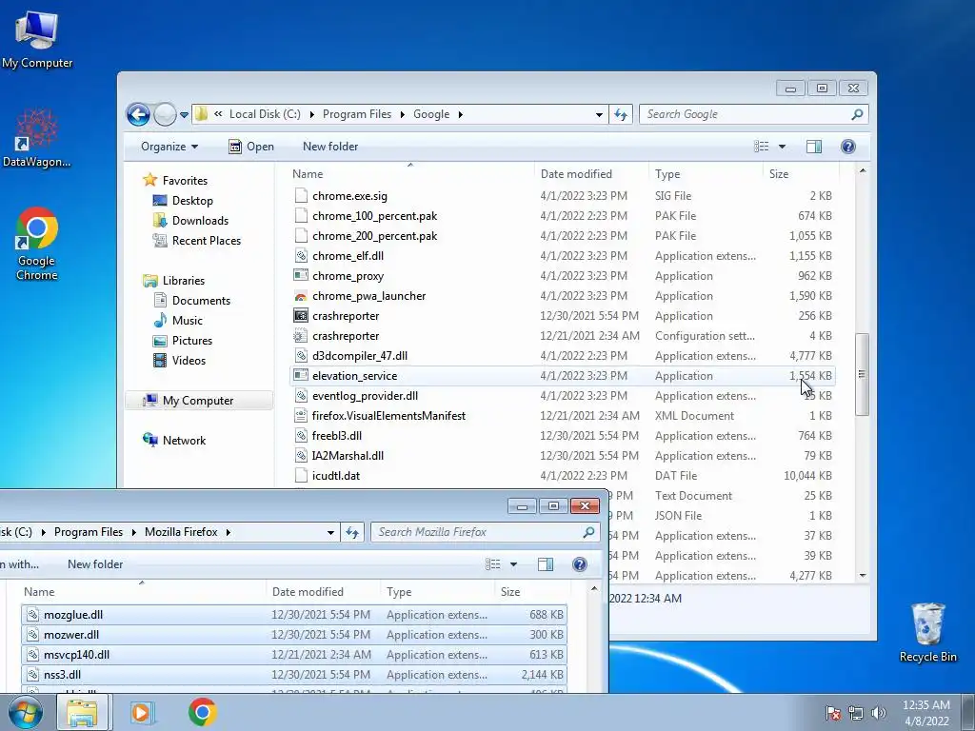Screen dimensions: 975x731
Task: Select d3dcompiler_47.dll file
Action: [x=562, y=356]
